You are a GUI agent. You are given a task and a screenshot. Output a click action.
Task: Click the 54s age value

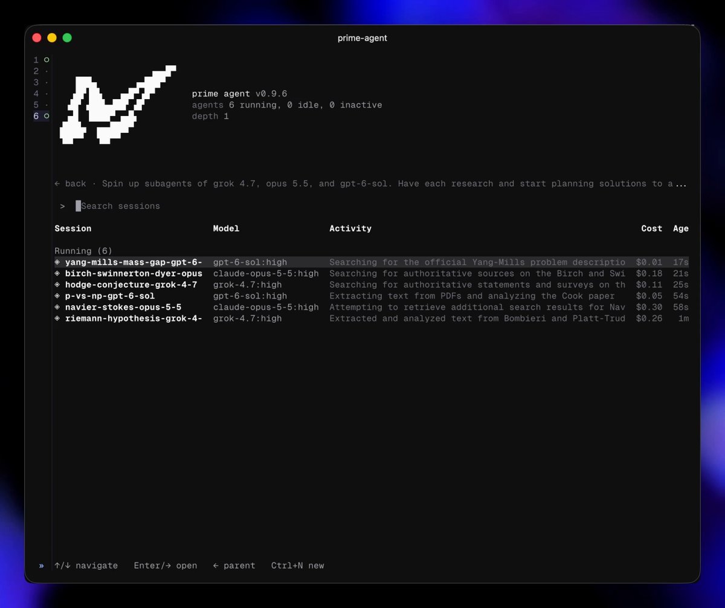point(681,296)
